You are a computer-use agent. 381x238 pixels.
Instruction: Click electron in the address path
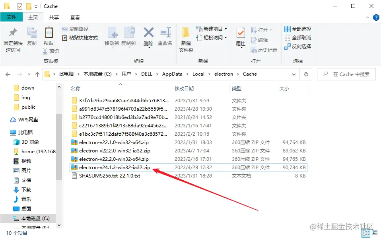click(x=224, y=74)
